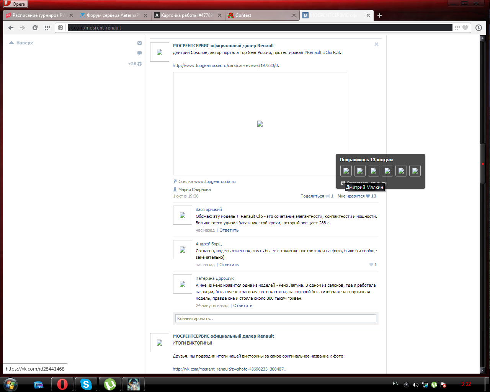Switch to the Расписание турниров tab
Screen dimensions: 490x392
click(38, 15)
